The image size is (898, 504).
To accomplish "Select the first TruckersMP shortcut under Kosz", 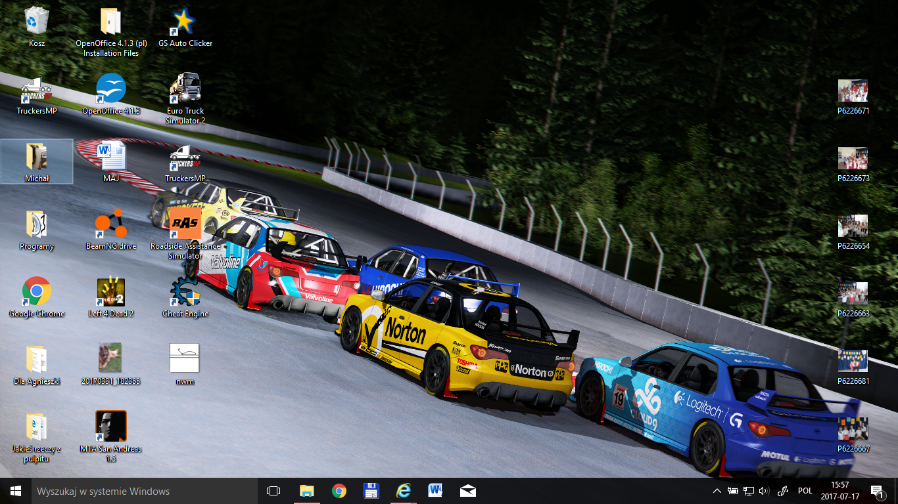I will click(37, 94).
